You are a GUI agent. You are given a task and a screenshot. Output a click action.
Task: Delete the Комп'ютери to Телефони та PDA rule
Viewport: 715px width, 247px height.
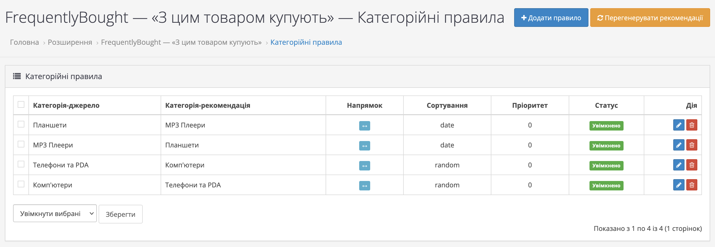pyautogui.click(x=692, y=185)
